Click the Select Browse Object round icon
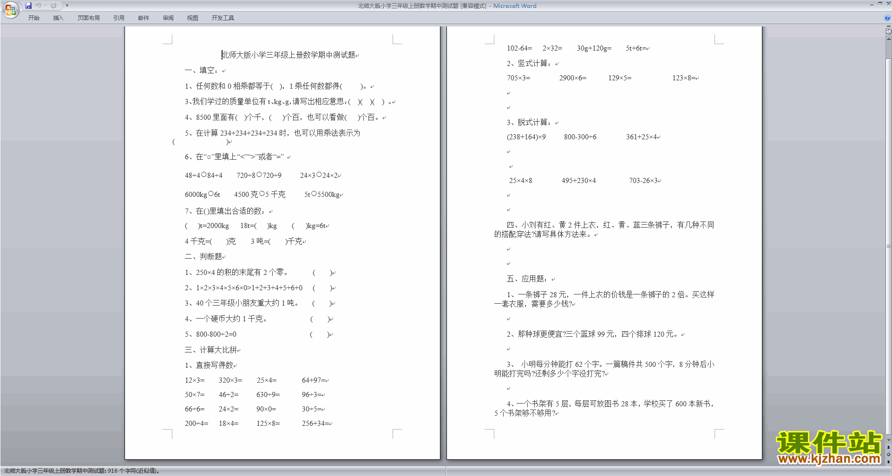The image size is (892, 476). click(889, 454)
